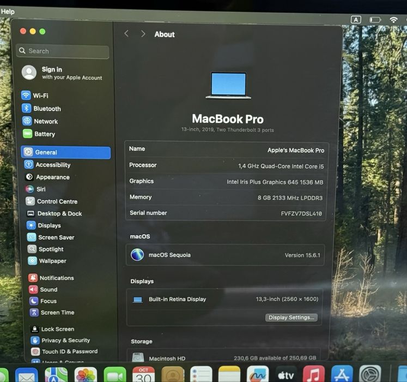Open Calendar from the Dock
Viewport: 407px width, 382px height.
(x=143, y=375)
